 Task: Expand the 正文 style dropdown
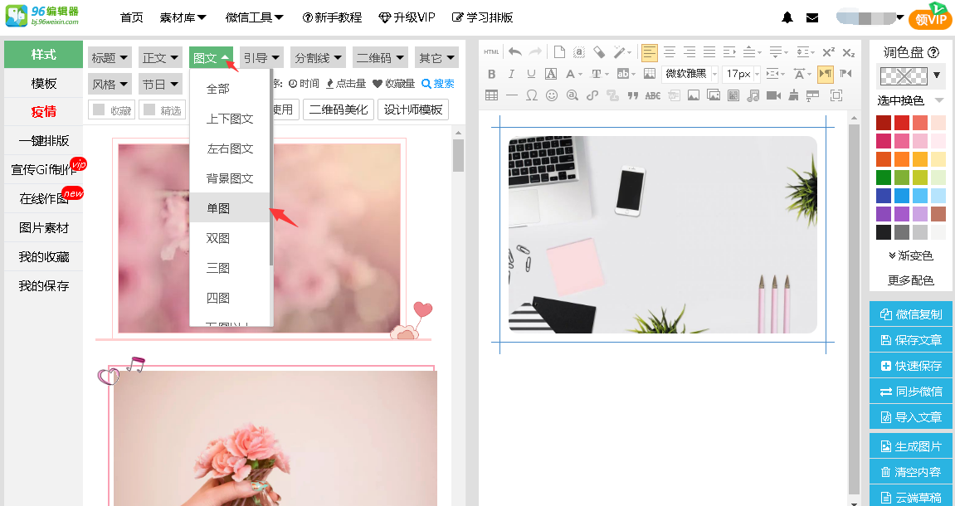click(160, 58)
